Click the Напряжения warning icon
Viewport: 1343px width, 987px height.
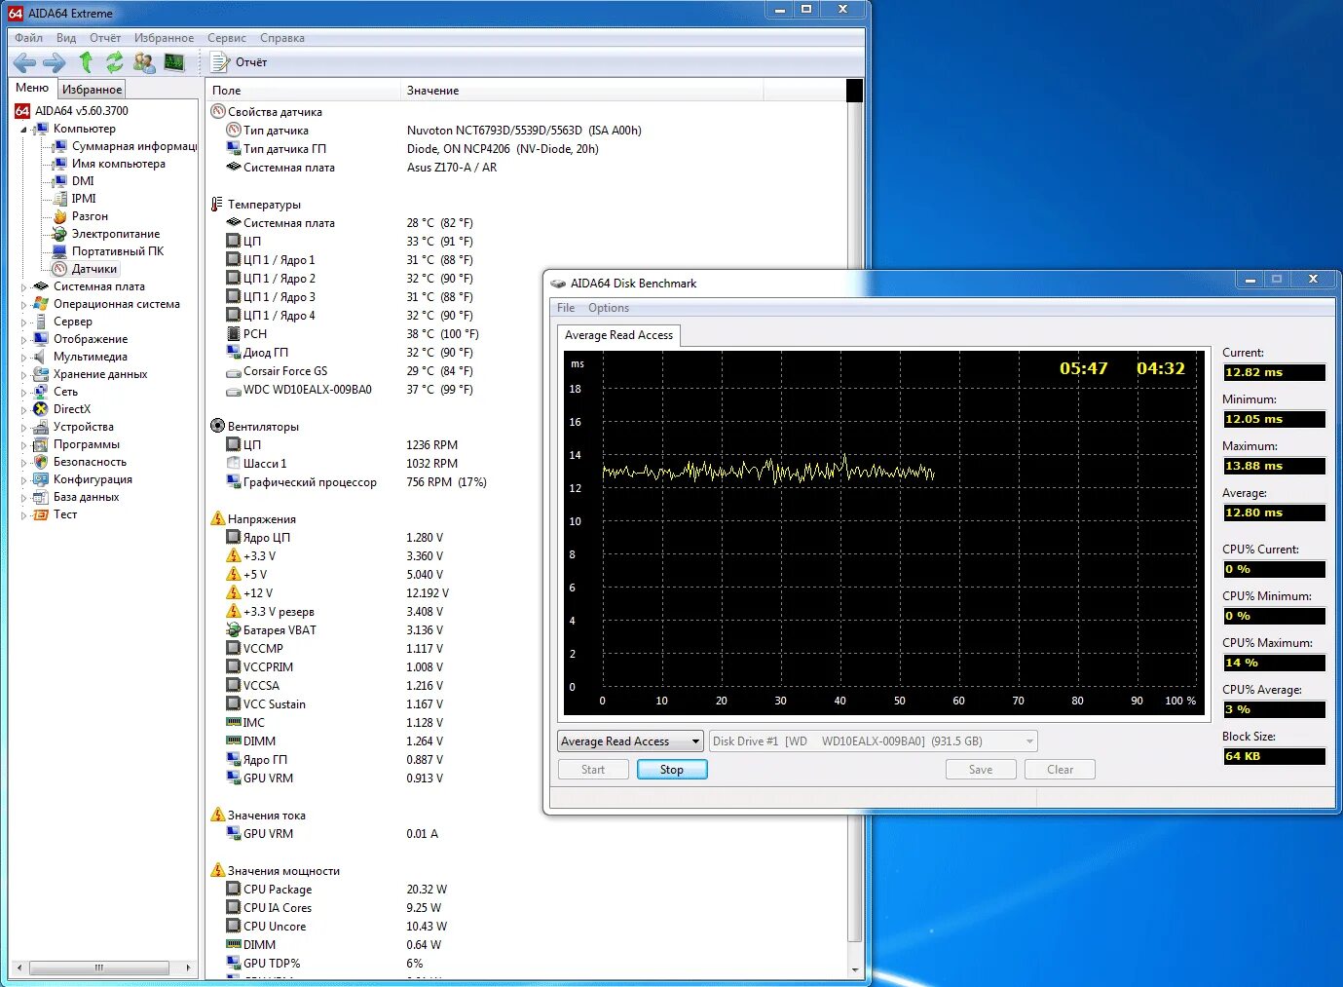[218, 519]
